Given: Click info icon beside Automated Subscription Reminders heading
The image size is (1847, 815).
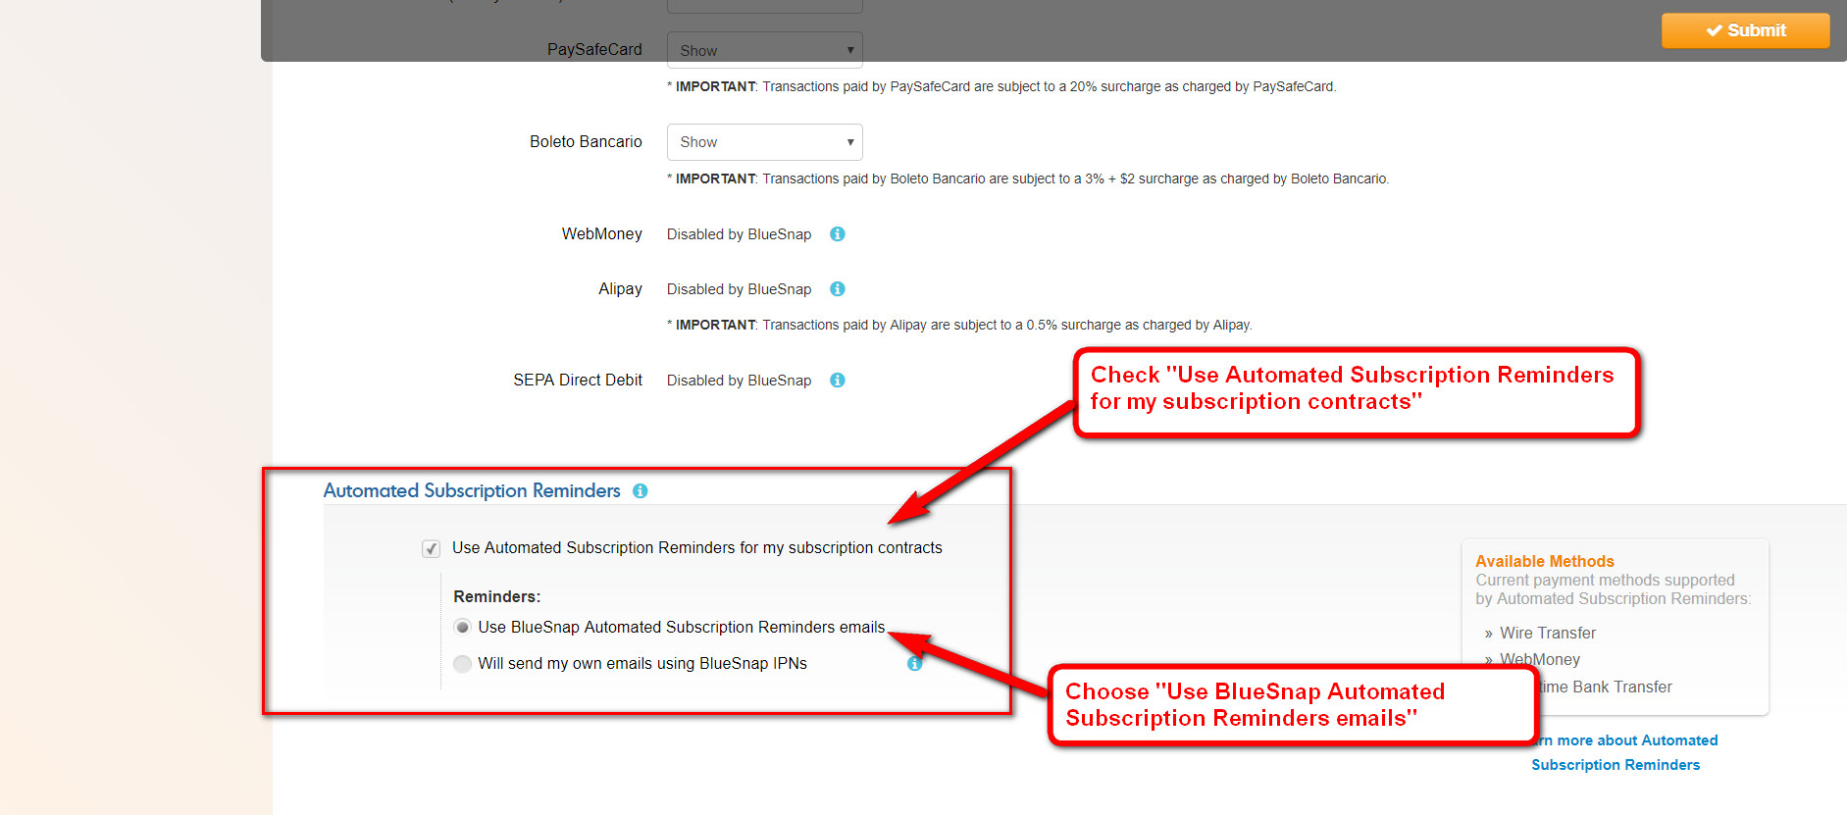Looking at the screenshot, I should click(641, 491).
